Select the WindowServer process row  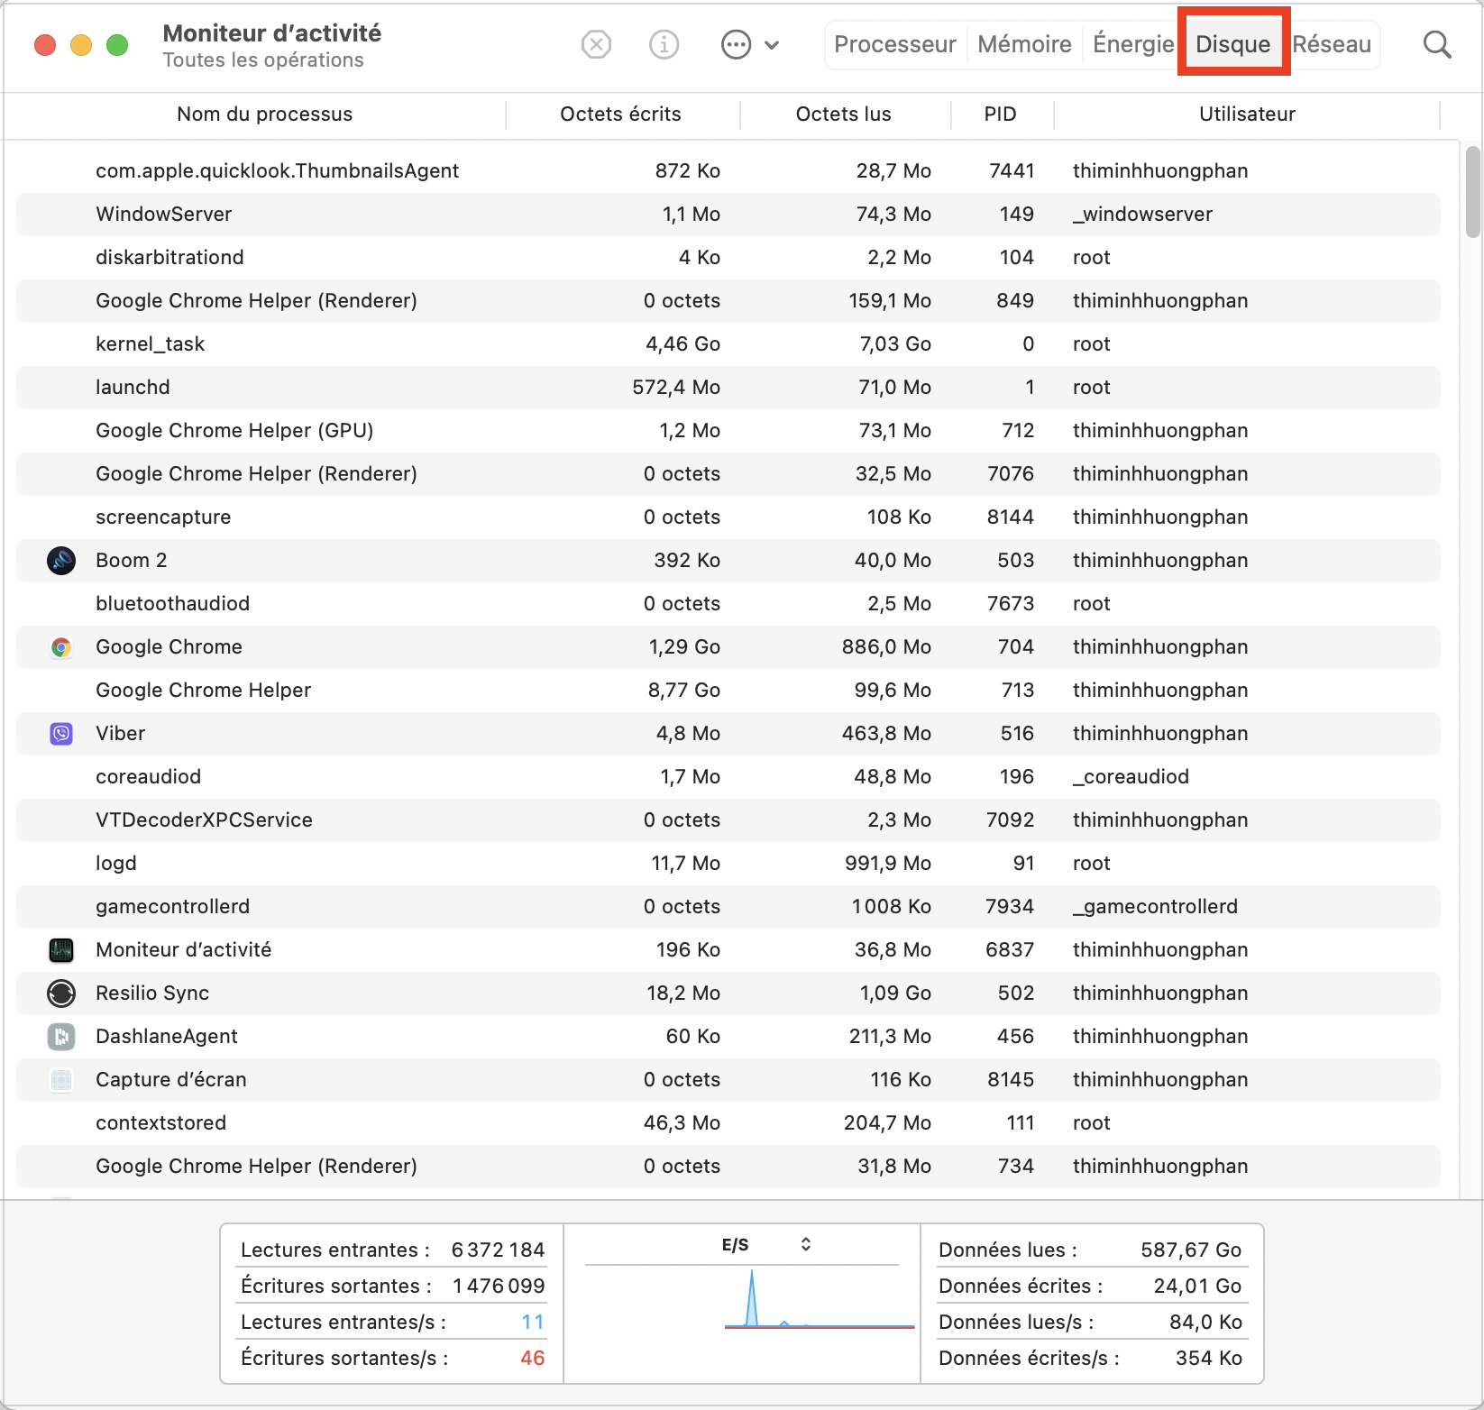728,215
